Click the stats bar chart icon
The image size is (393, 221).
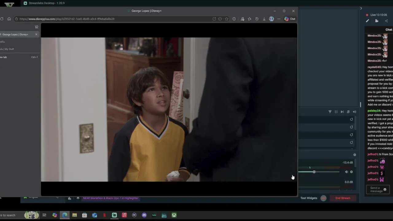69,198
